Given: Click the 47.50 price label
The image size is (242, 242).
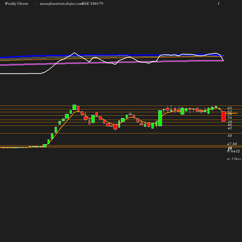Looking at the screenshot, I should click(x=232, y=144).
